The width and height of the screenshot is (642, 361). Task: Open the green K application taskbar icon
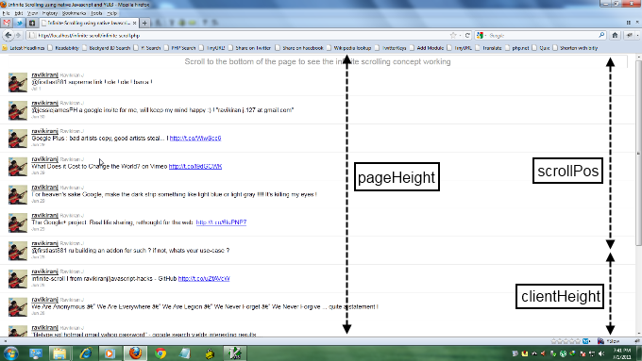pos(235,353)
